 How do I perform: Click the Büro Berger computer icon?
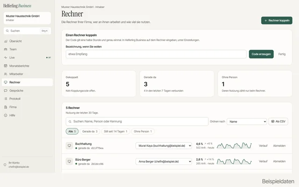(70, 161)
